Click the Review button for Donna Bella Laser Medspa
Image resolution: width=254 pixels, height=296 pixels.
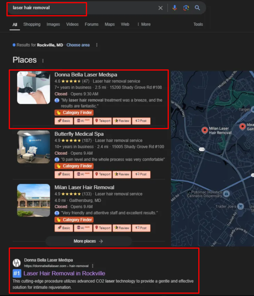[122, 121]
